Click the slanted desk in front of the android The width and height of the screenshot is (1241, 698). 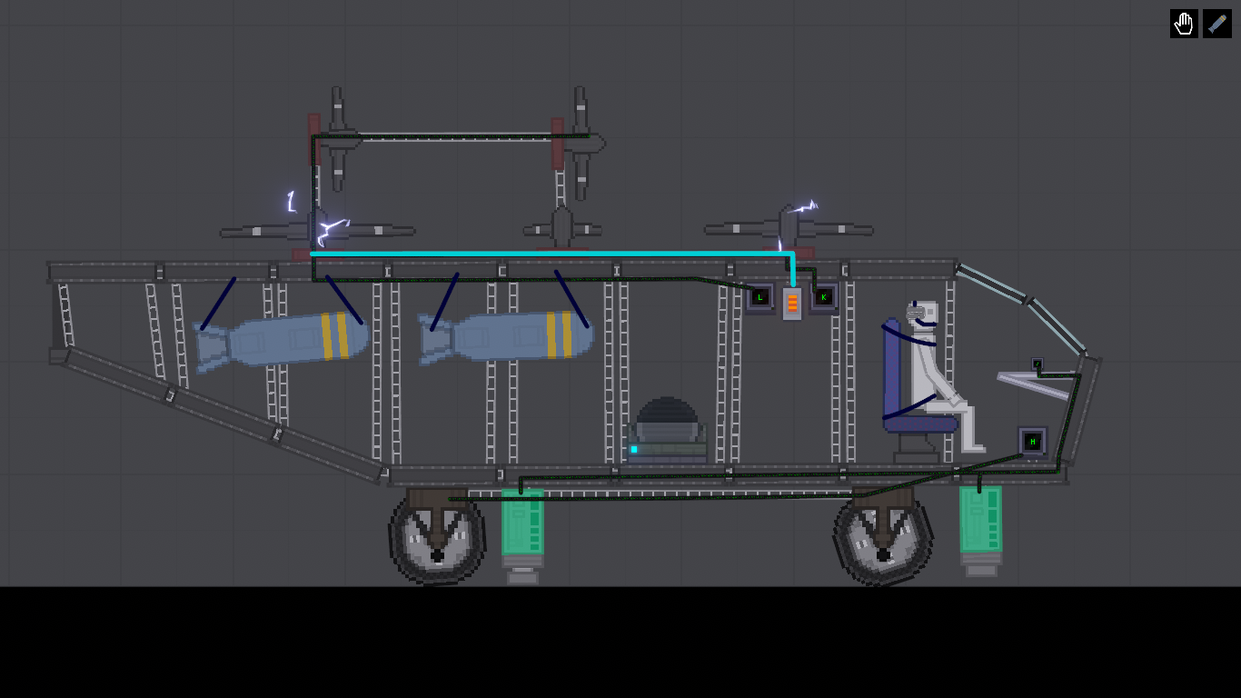click(x=1036, y=384)
